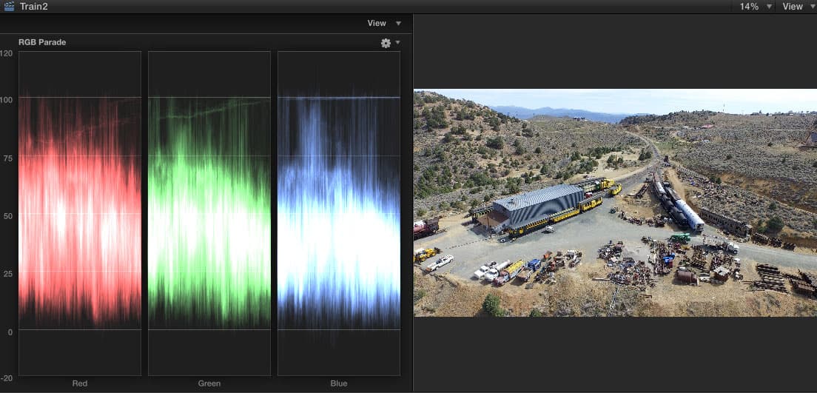Viewport: 817px width, 393px height.
Task: Click the train yard video preview
Action: (x=616, y=203)
